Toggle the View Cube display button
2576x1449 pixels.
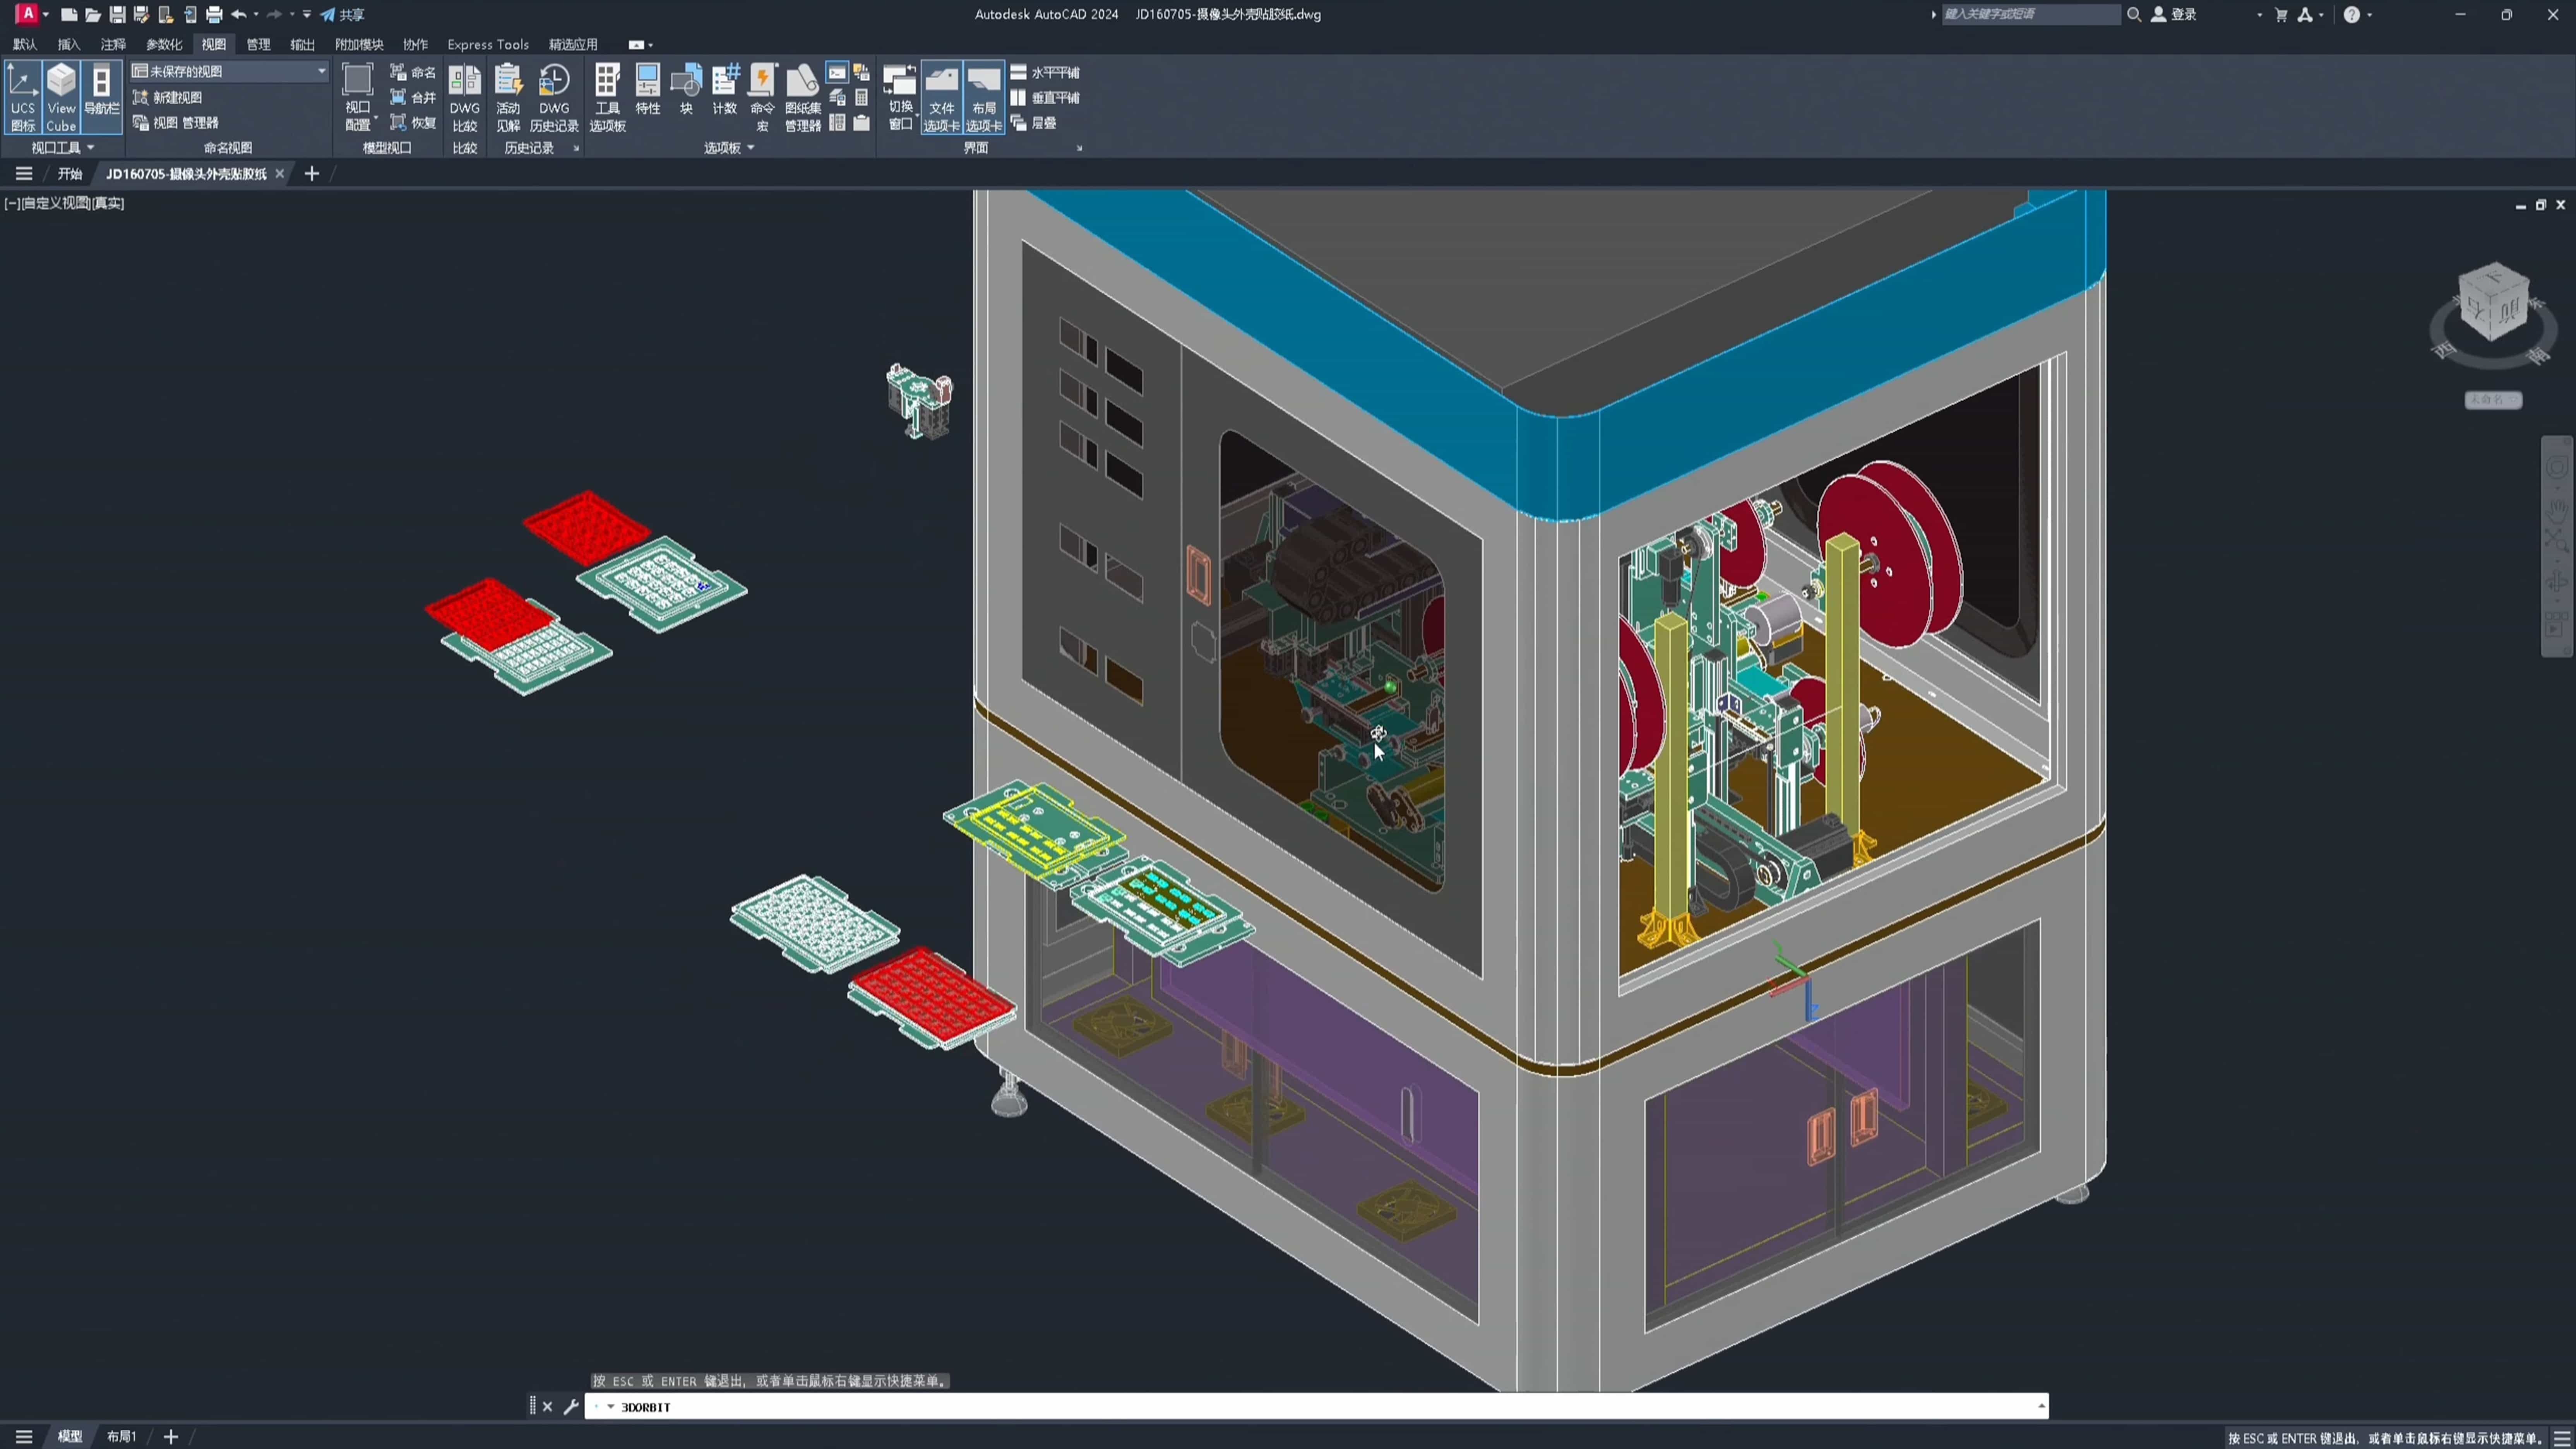(x=61, y=97)
